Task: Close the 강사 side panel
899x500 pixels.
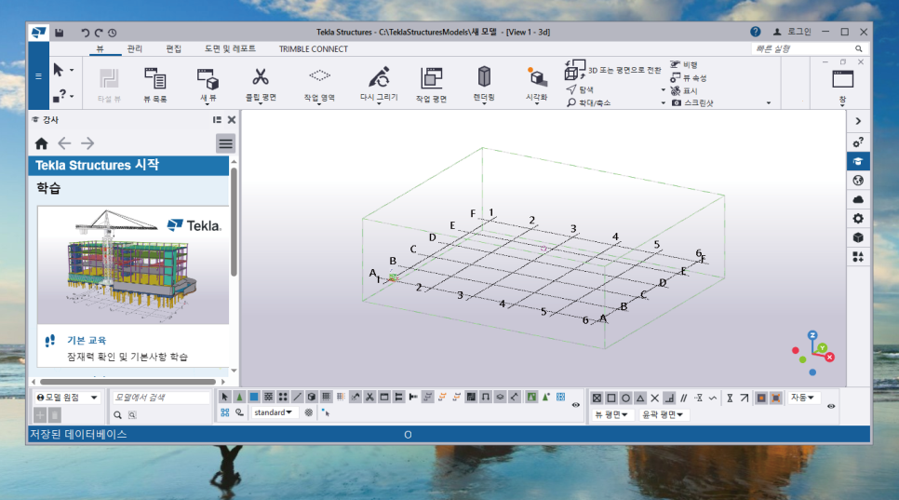Action: click(x=232, y=120)
